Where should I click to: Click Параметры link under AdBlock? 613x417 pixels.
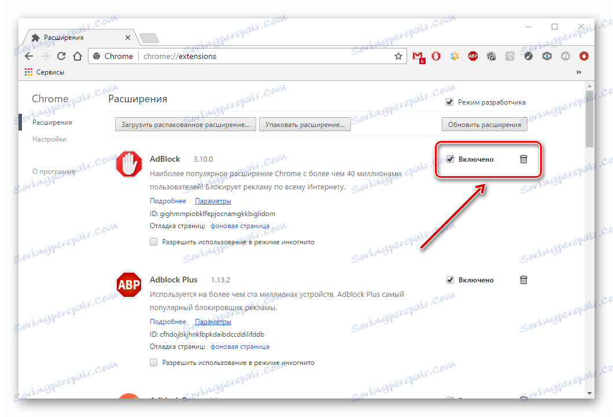[x=213, y=200]
